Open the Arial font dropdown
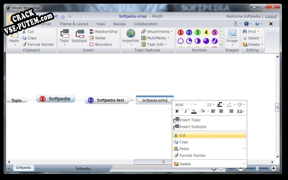Viewport: 288px width, 180px height. coord(185,105)
